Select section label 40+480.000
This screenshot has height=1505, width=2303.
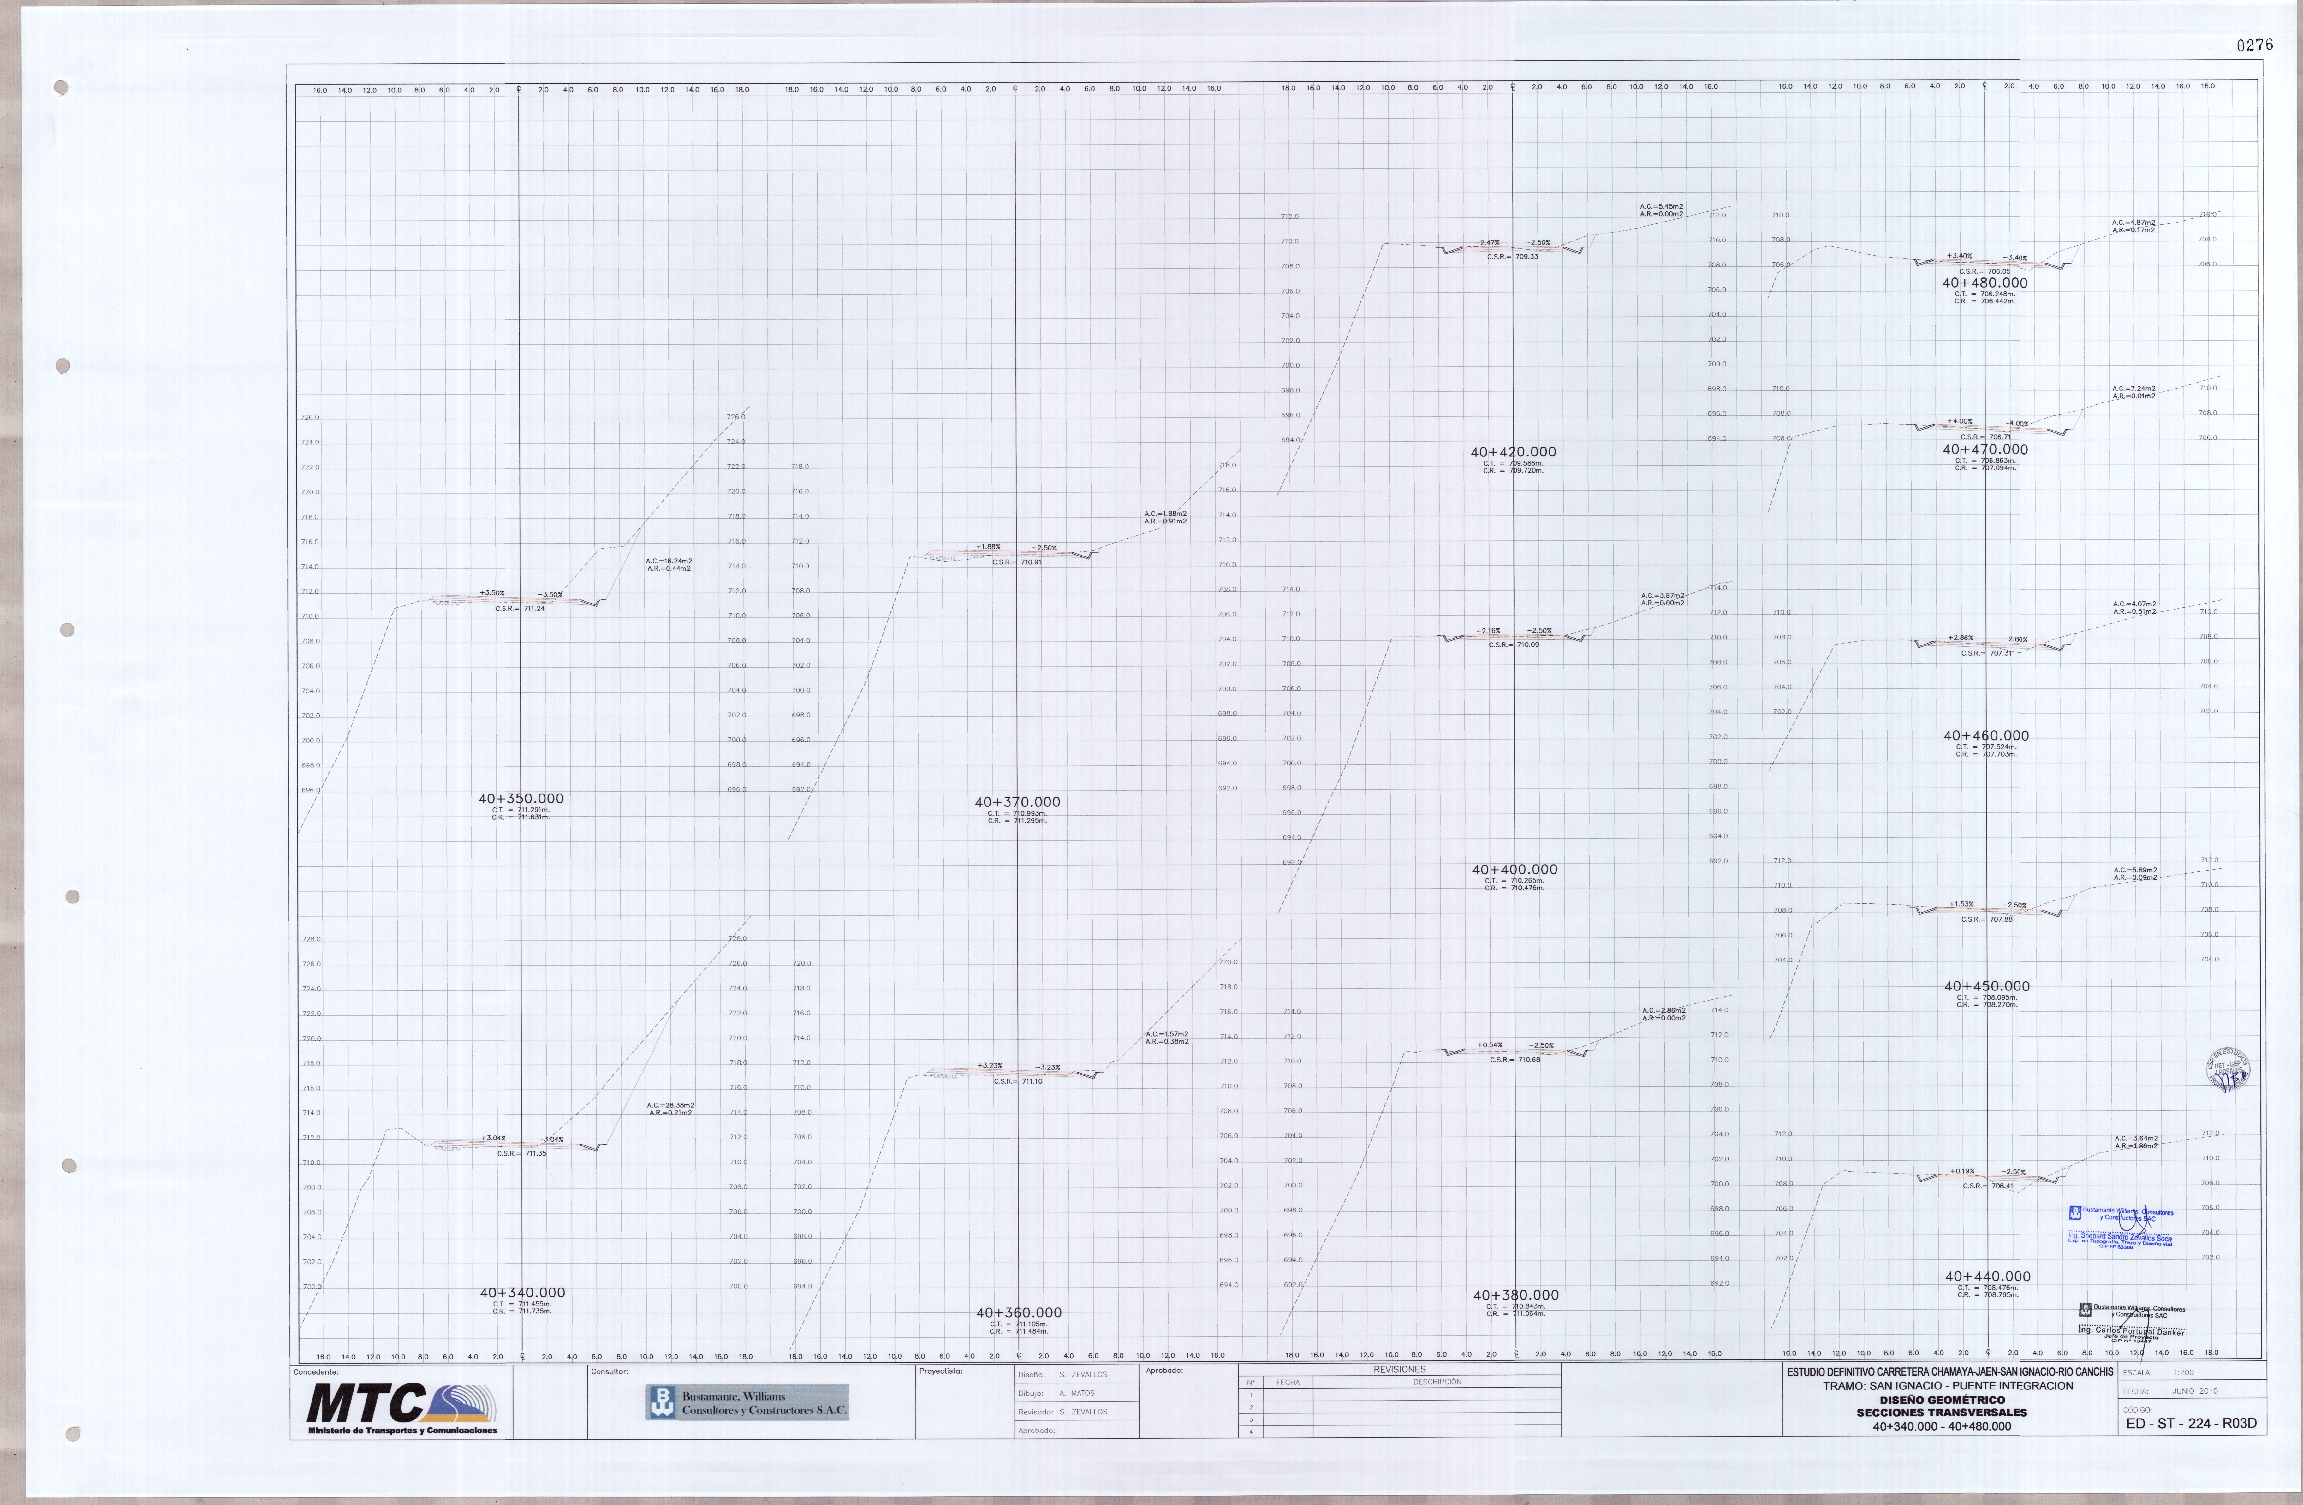[x=1985, y=283]
